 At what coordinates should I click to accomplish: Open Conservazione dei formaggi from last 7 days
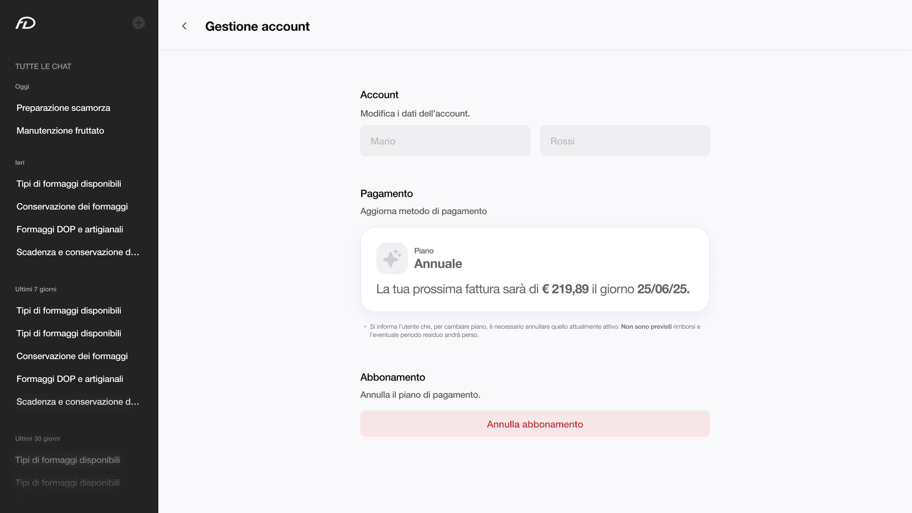[72, 356]
